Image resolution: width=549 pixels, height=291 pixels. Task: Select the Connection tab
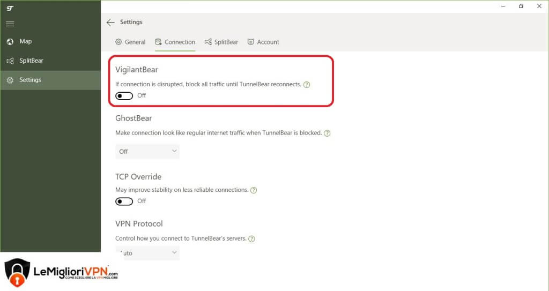[175, 42]
